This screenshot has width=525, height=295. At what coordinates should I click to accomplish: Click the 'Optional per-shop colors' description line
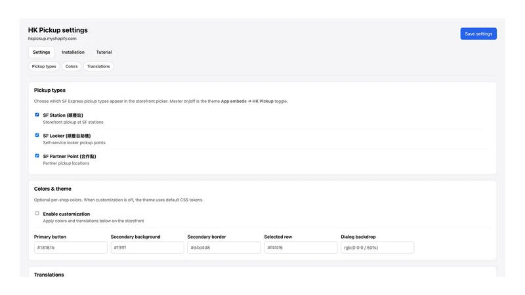(119, 200)
